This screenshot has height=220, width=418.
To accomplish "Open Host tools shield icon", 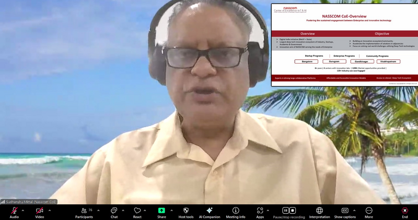I will coord(185,212).
